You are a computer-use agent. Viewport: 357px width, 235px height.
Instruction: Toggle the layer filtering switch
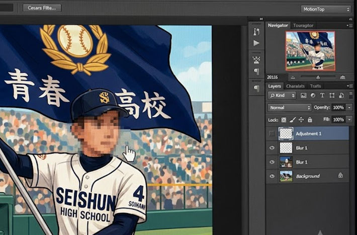click(x=350, y=95)
